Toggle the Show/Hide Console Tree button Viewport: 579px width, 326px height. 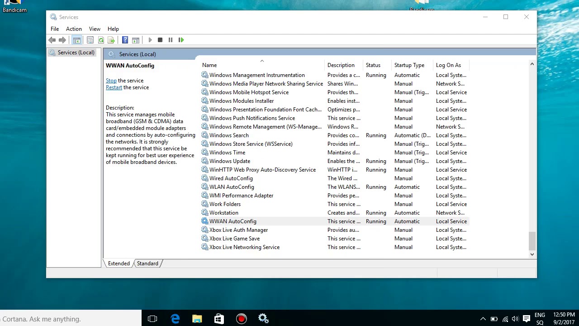77,40
